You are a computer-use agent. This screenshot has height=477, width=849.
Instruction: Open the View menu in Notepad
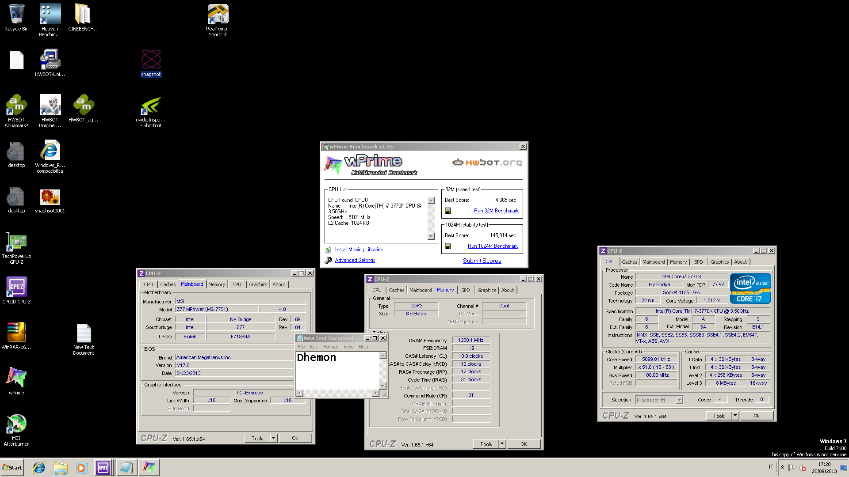tap(348, 347)
